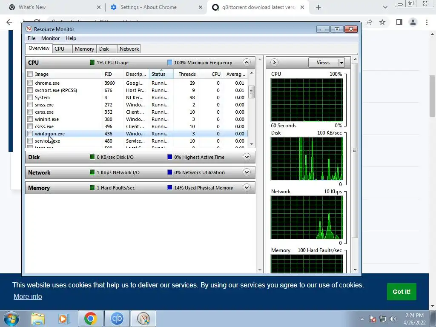436x327 pixels.
Task: Expand the Memory section chevron
Action: [x=247, y=187]
